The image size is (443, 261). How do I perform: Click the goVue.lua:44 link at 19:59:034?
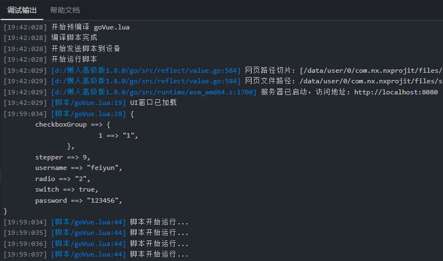(89, 222)
